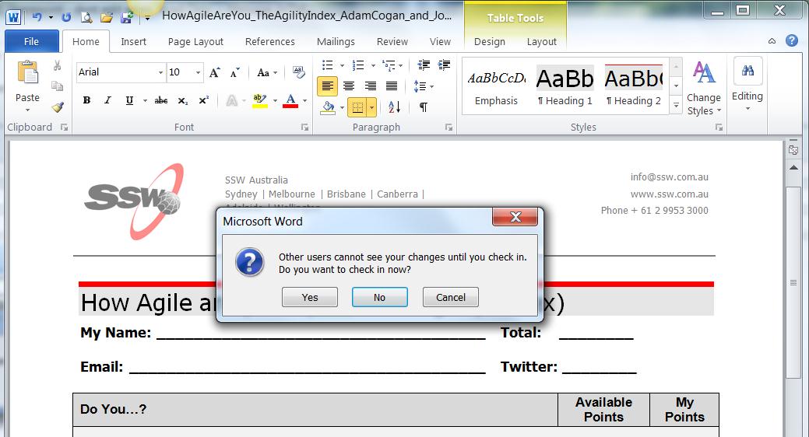Expand the Styles gallery More arrow
Screen dimensions: 809x437
click(676, 106)
